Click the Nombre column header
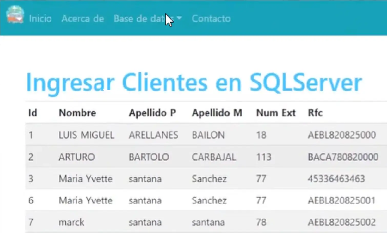This screenshot has width=387, height=233. 77,113
